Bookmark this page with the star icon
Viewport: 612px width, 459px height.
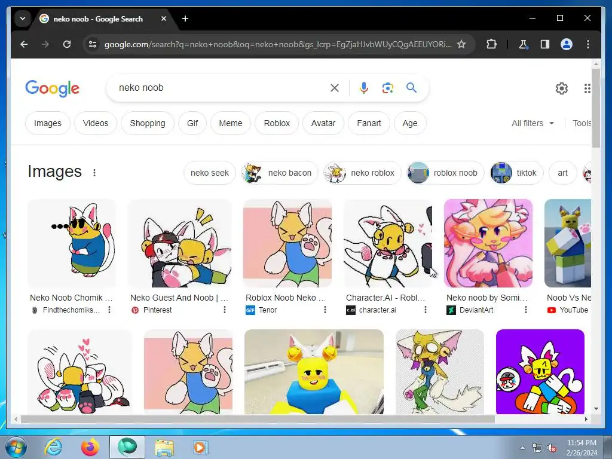tap(461, 44)
